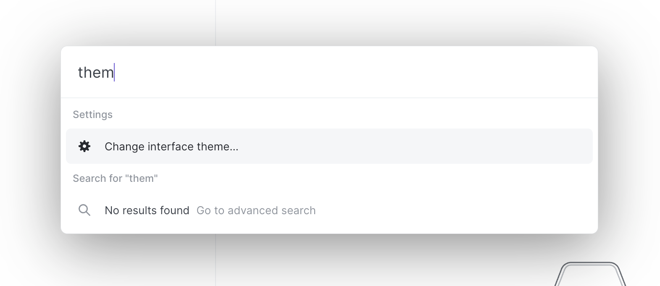The height and width of the screenshot is (286, 660).
Task: Click the horizontal separator under the search field
Action: pos(329,98)
